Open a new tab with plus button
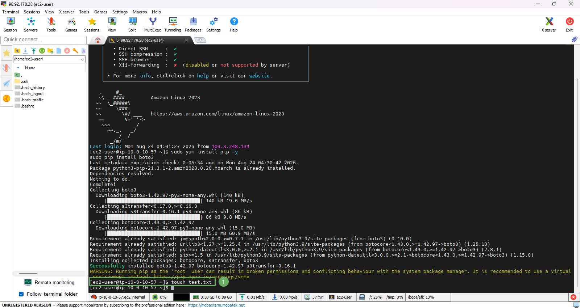Viewport: 580px width, 308px height. click(x=200, y=40)
